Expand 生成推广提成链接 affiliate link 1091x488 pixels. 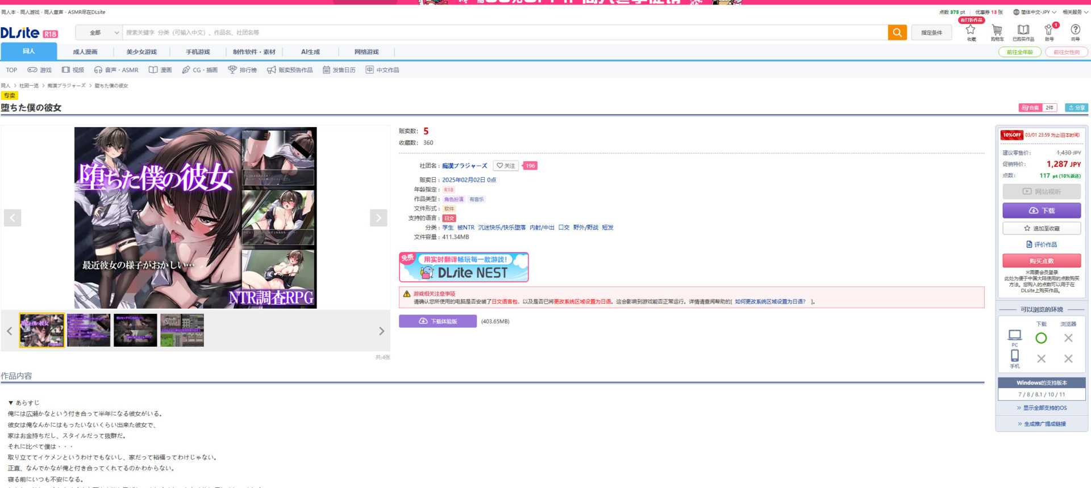1042,424
